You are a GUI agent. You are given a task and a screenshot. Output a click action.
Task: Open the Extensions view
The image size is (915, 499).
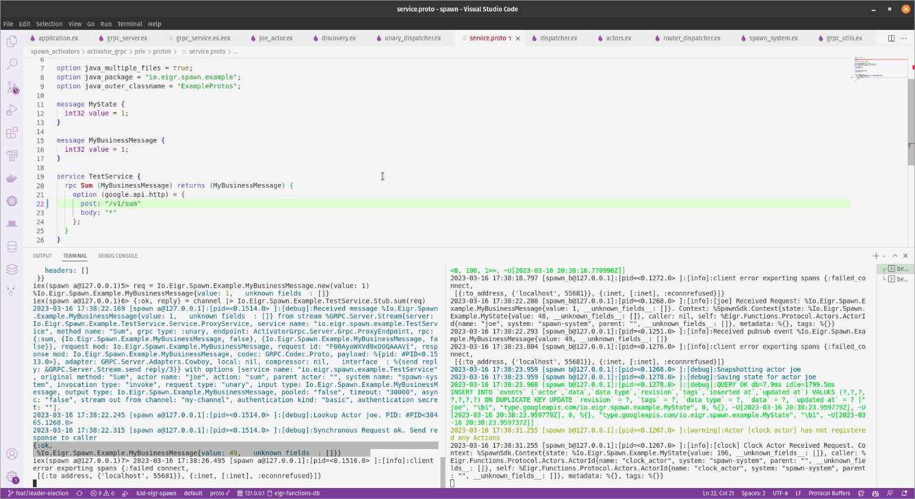12,133
